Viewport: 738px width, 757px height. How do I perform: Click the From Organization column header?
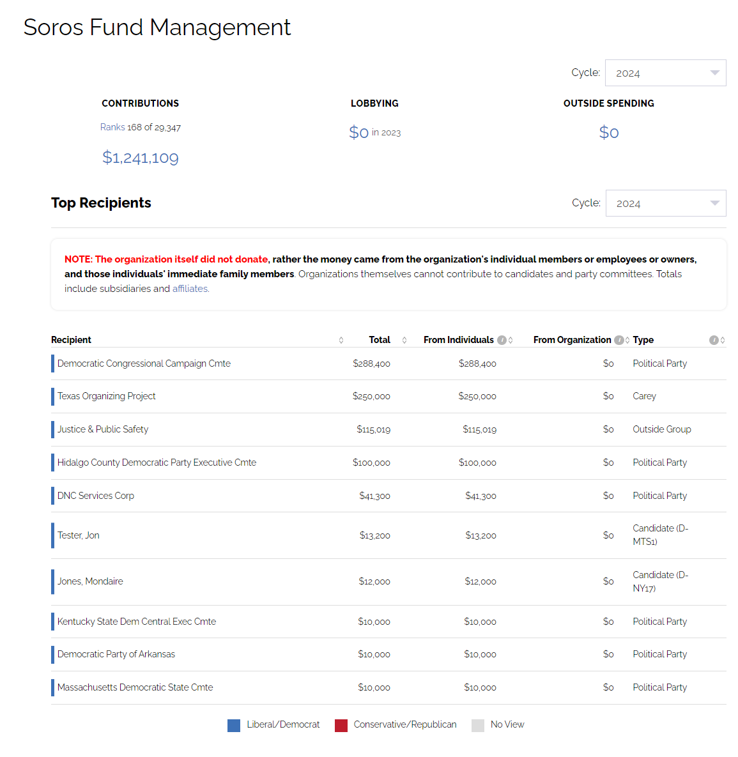573,340
